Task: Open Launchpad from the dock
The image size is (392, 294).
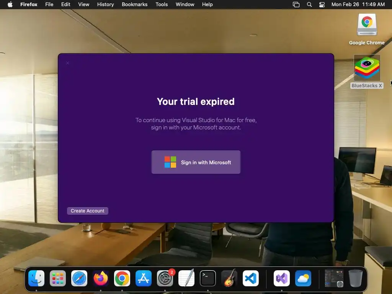Action: point(58,278)
